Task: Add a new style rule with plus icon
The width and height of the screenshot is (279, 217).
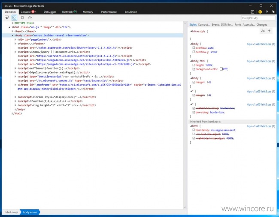Action: tap(269, 31)
